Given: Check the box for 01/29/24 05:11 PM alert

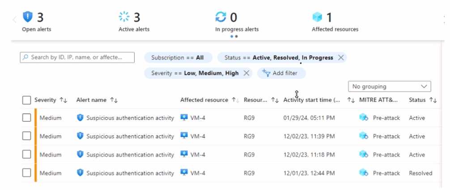Looking at the screenshot, I should pos(26,118).
